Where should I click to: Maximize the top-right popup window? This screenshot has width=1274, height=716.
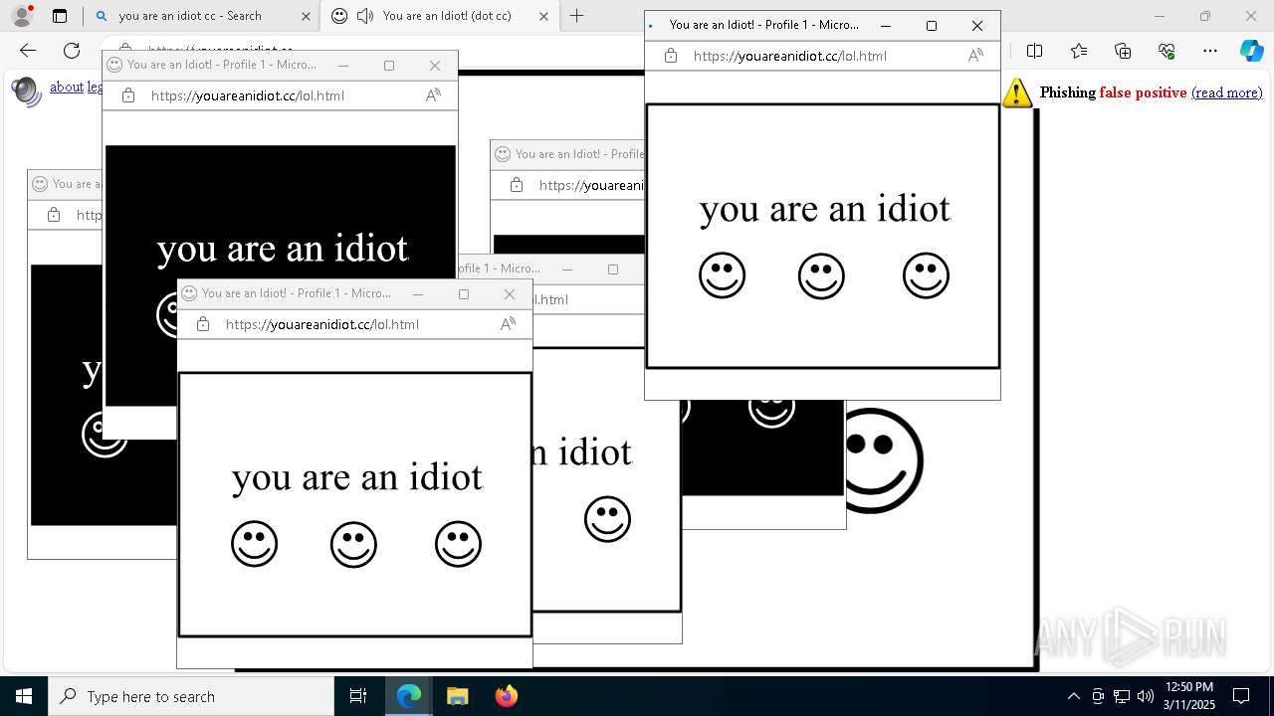pyautogui.click(x=932, y=26)
